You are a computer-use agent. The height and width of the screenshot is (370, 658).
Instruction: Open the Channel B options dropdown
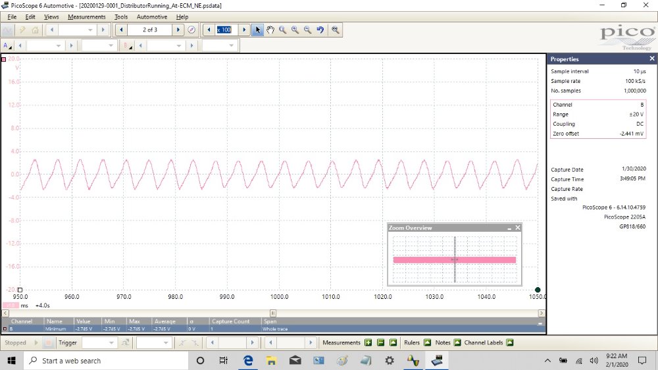point(128,45)
